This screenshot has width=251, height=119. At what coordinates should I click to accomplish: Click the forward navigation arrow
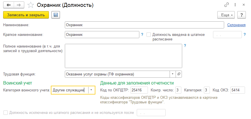19,5
